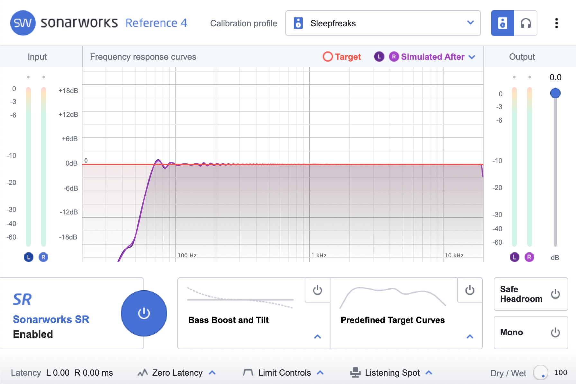
Task: Open the three-dot options menu
Action: pos(556,23)
